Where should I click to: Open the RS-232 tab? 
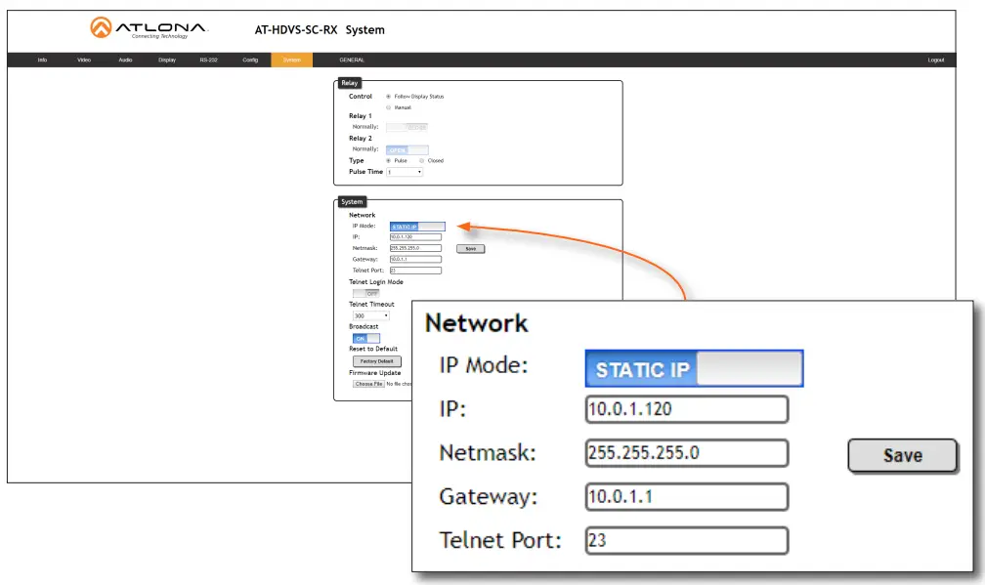[x=208, y=61]
